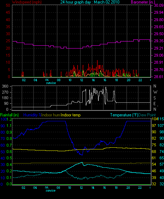Click the compass letter W
The image size is (164, 199).
click(x=155, y=92)
